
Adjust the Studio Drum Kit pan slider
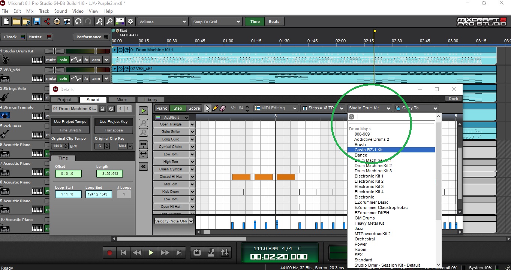click(x=54, y=51)
